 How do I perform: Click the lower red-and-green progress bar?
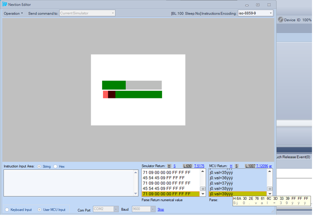coord(132,94)
